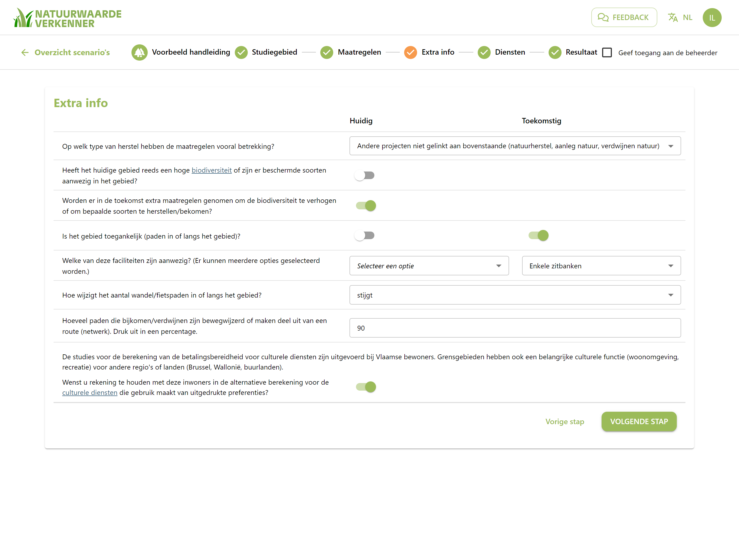
Task: Click the Natuurwaarde Verkenner grass logo
Action: click(23, 18)
